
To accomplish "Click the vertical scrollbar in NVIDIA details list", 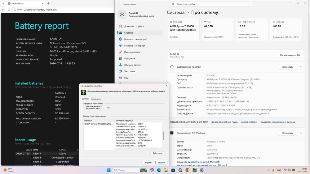I will click(163, 136).
